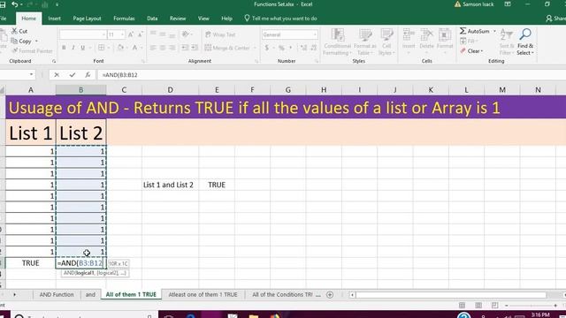Select cell E6 showing TRUE

pyautogui.click(x=217, y=185)
